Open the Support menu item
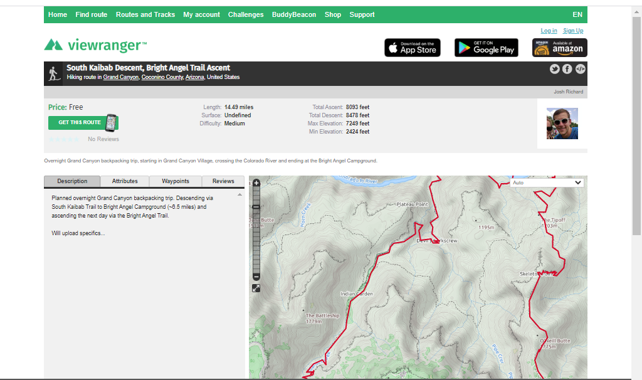The width and height of the screenshot is (642, 380). click(x=362, y=15)
